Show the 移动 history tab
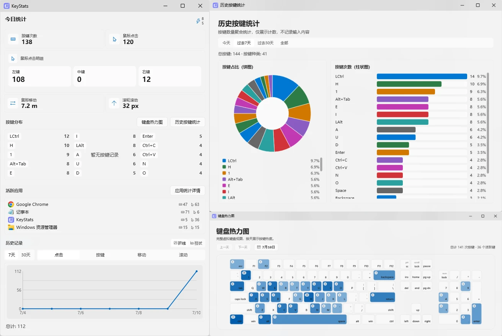Screen dimensions: 502x336 click(142, 255)
